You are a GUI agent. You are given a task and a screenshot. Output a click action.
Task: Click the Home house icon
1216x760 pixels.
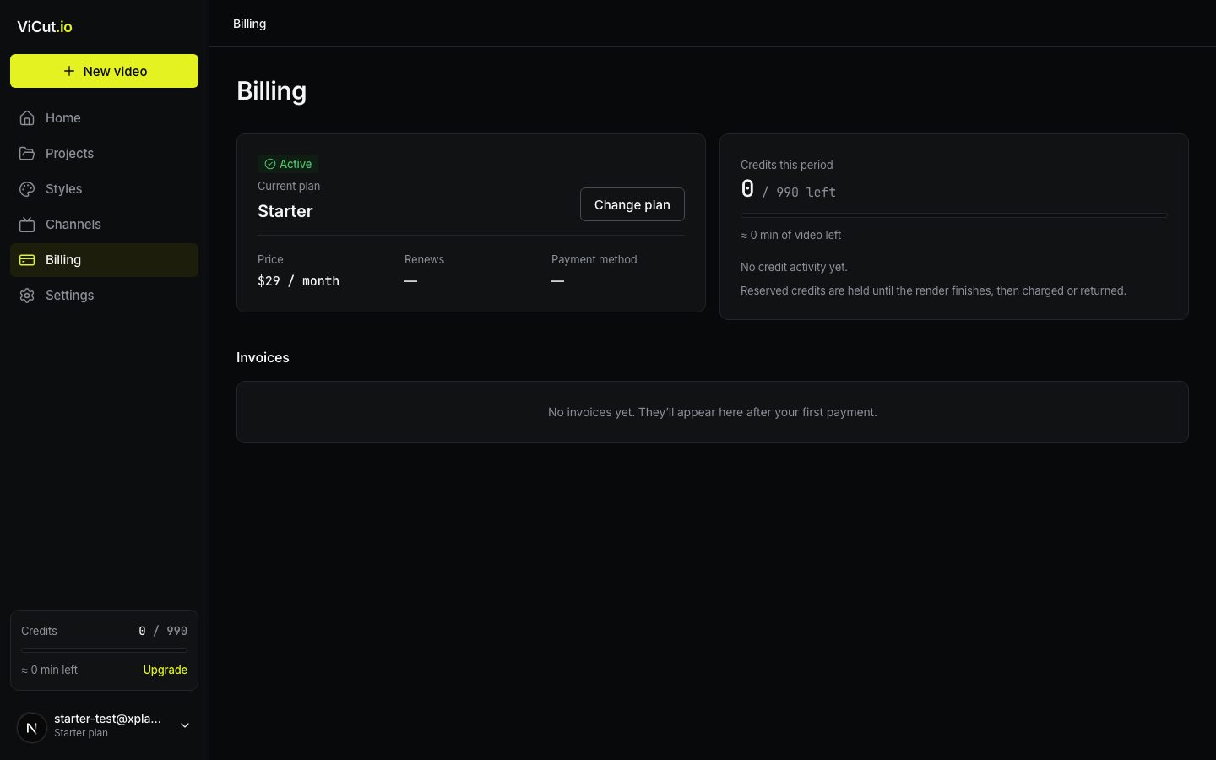point(27,118)
